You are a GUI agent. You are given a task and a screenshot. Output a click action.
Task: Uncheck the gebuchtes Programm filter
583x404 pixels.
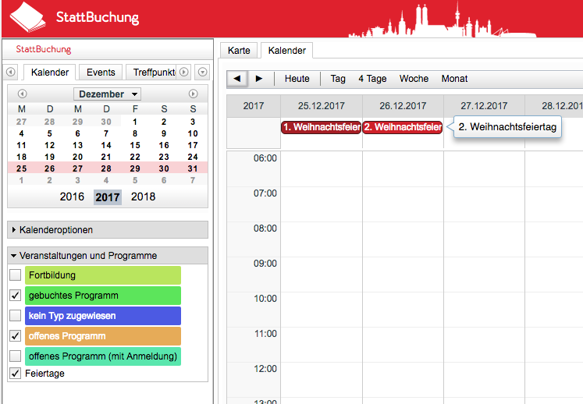click(x=16, y=296)
